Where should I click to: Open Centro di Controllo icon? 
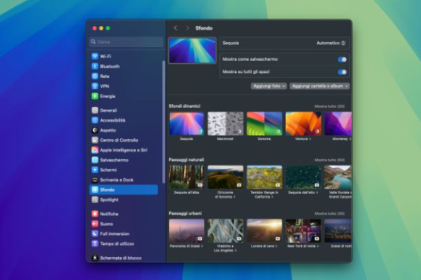[x=95, y=140]
